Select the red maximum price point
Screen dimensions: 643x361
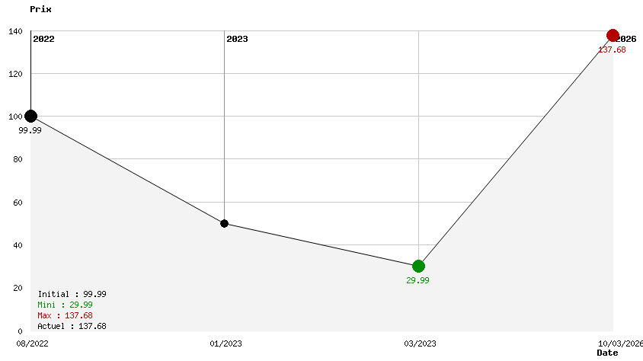(x=613, y=36)
